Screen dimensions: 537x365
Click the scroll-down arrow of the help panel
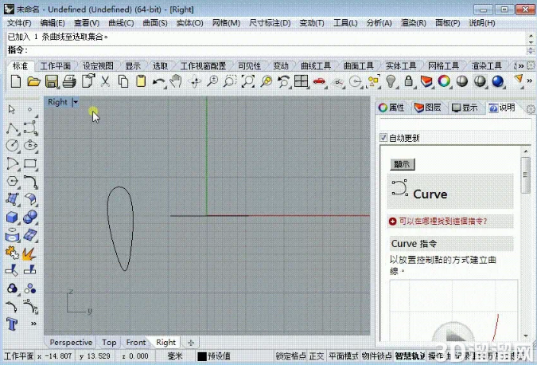click(x=525, y=336)
